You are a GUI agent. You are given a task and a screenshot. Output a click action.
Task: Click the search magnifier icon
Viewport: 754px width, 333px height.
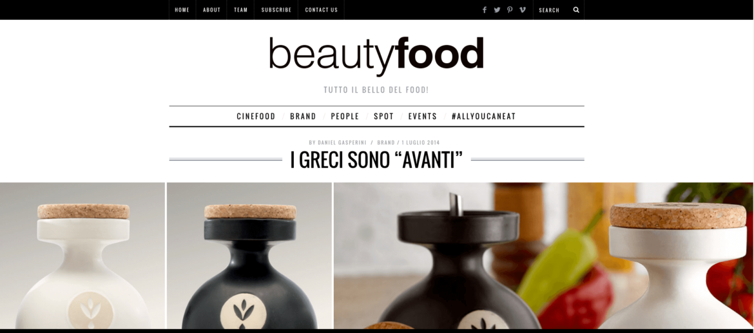click(576, 10)
